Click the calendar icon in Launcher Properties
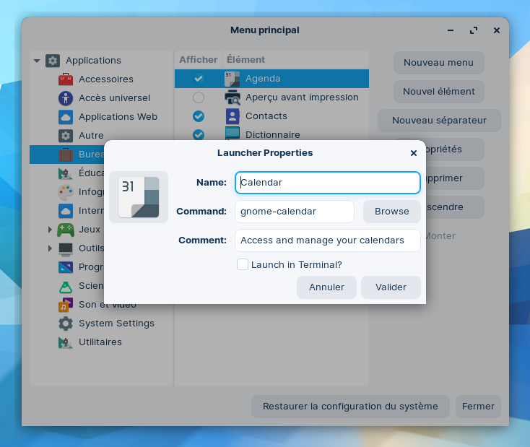The height and width of the screenshot is (447, 530). 139,197
